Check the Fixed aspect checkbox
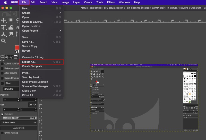The image size is (206, 140). click(2, 83)
